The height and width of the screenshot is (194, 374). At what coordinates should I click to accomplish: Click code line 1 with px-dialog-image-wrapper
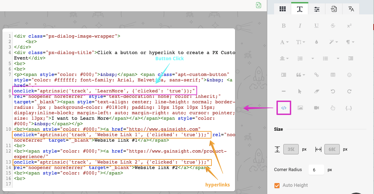click(67, 36)
